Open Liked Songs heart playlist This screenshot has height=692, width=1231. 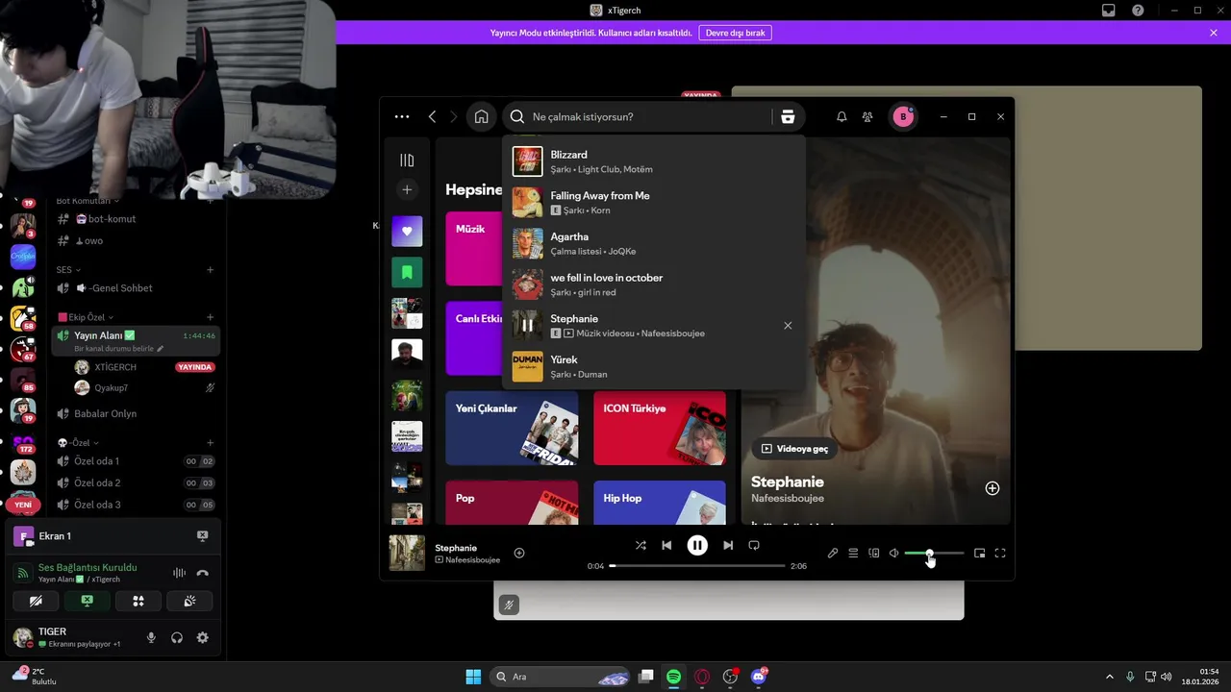pyautogui.click(x=407, y=231)
